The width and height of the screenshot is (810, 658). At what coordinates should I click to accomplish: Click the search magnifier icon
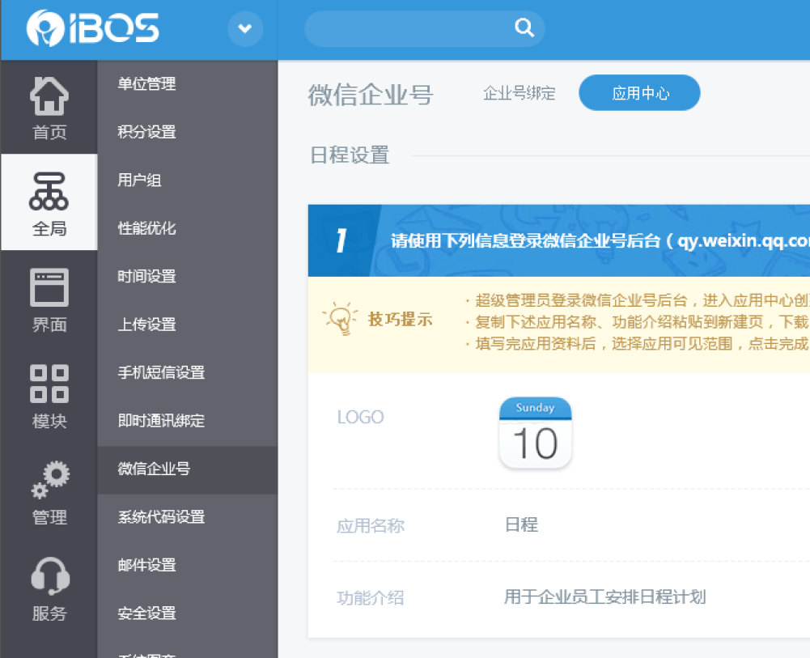tap(524, 29)
